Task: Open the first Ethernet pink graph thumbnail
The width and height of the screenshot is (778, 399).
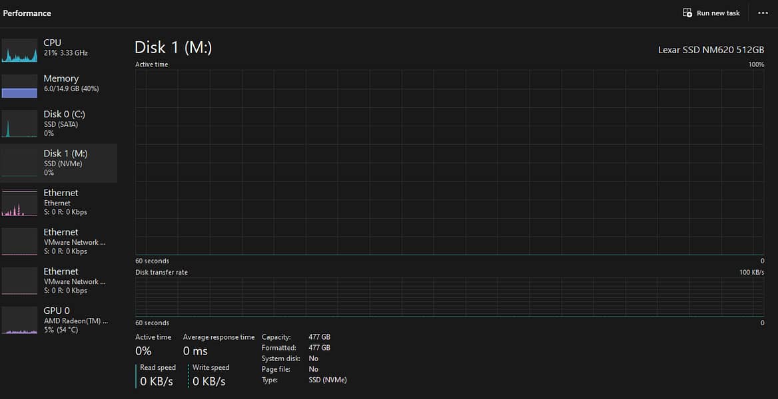Action: point(19,202)
